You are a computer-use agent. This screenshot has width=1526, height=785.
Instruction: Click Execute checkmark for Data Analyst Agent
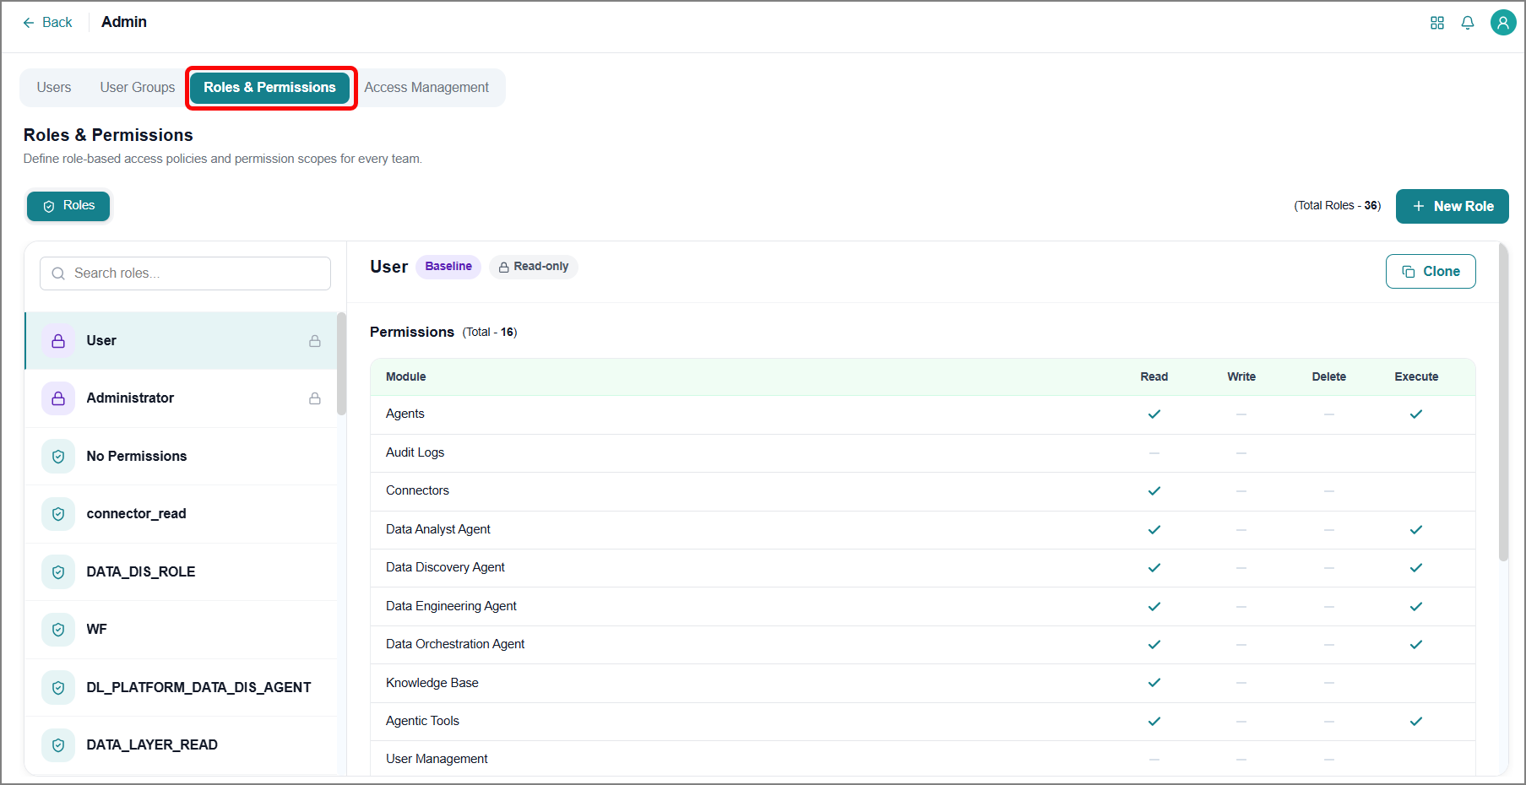tap(1416, 530)
